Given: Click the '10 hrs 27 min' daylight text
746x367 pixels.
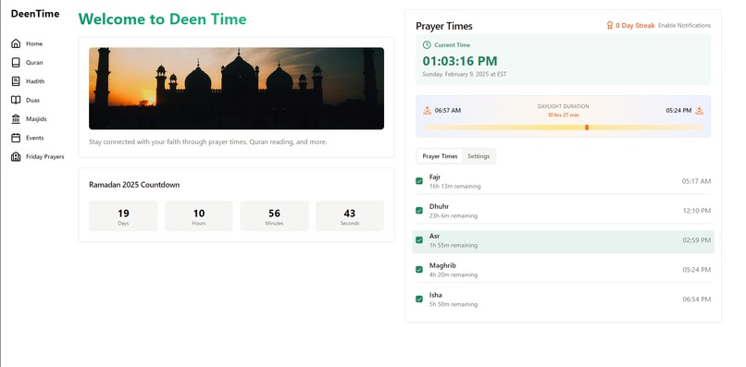Looking at the screenshot, I should click(x=563, y=115).
